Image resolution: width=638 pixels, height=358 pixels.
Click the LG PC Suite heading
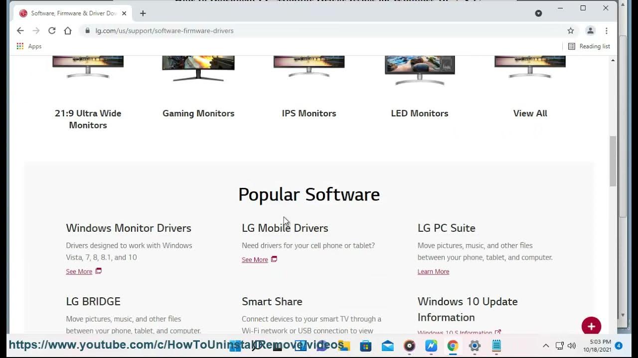pyautogui.click(x=447, y=228)
